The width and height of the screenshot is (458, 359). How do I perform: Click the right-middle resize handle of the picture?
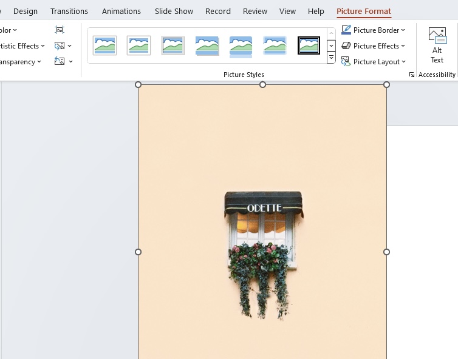click(387, 252)
